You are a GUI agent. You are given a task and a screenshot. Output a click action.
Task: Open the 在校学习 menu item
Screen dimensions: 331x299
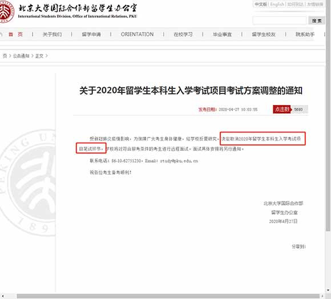point(183,34)
